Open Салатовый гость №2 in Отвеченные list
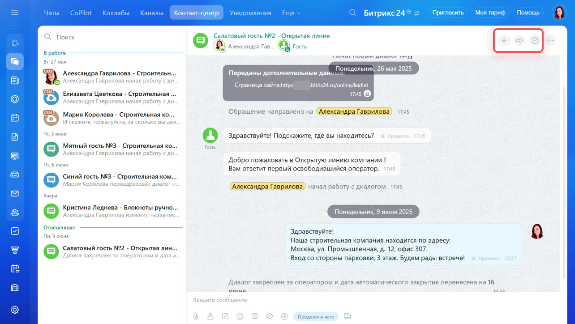Image resolution: width=575 pixels, height=324 pixels. click(112, 252)
